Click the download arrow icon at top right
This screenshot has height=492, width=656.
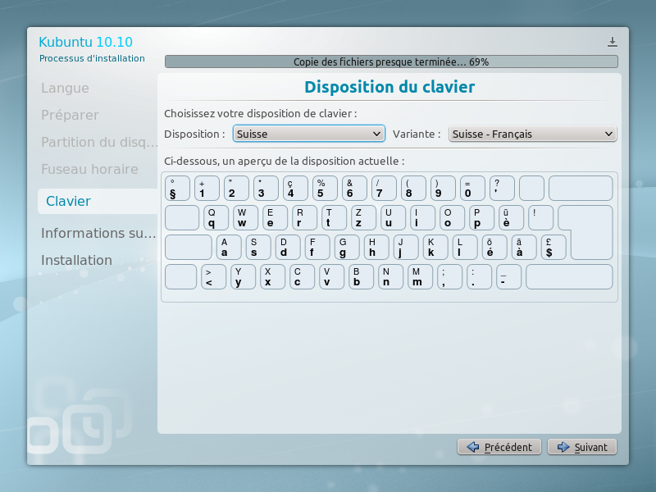click(x=612, y=42)
